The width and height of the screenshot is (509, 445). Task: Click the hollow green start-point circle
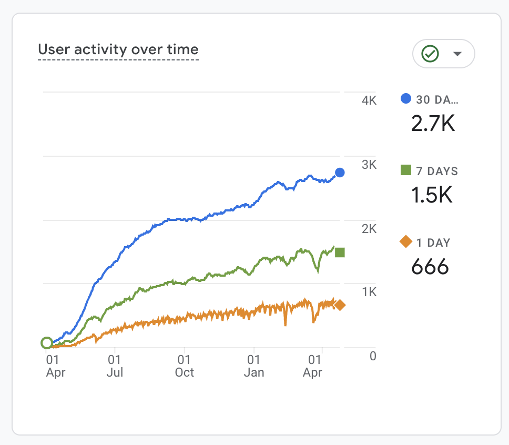(47, 343)
